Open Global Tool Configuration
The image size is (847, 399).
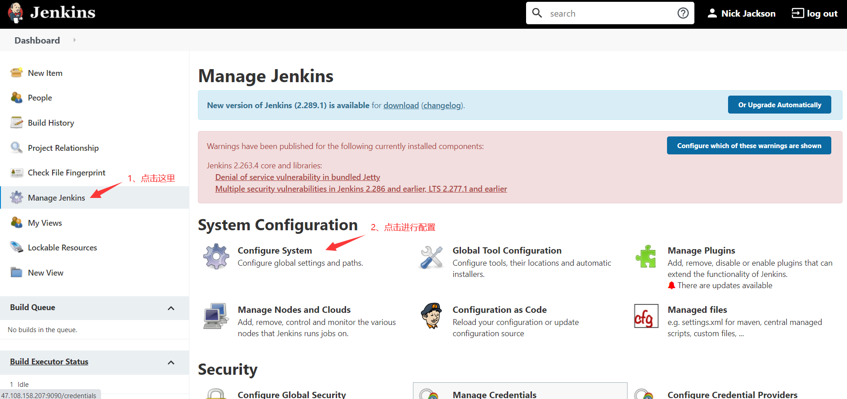tap(507, 250)
